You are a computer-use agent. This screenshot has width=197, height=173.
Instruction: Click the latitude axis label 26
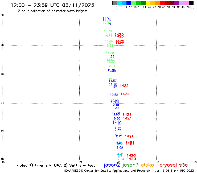tap(2, 74)
